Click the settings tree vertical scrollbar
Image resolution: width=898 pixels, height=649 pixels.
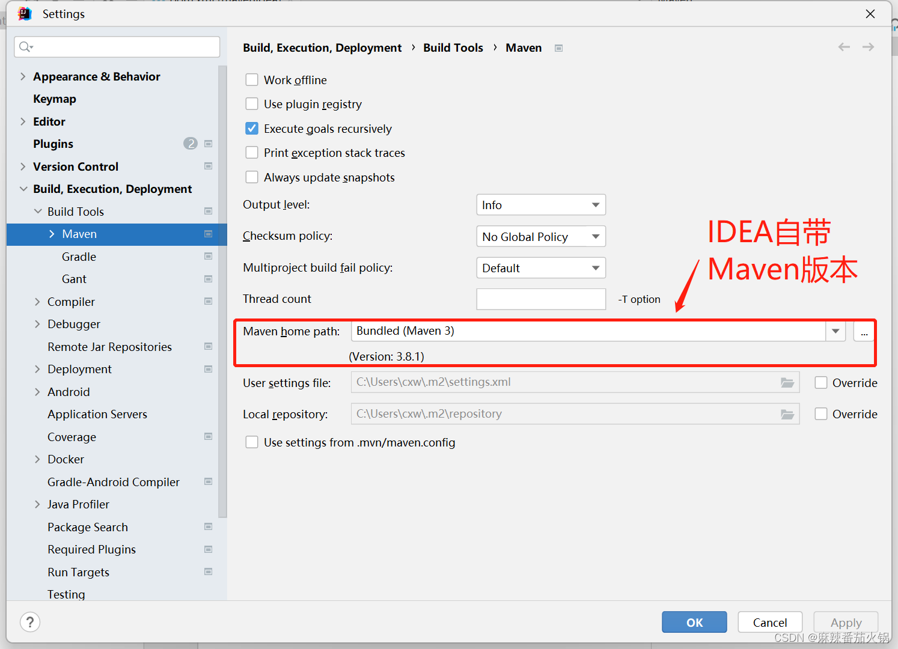[x=222, y=291]
